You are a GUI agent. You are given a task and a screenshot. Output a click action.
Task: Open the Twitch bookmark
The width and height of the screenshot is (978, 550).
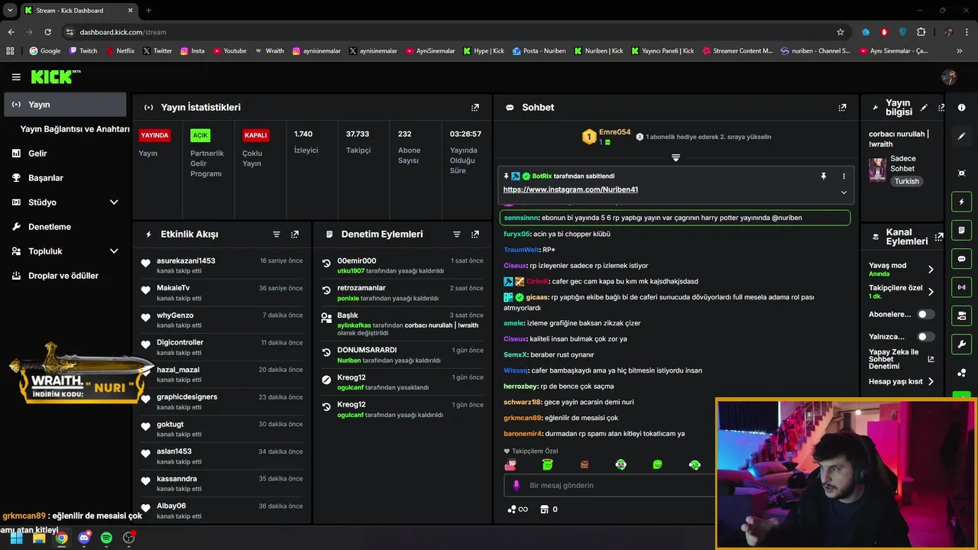[83, 51]
